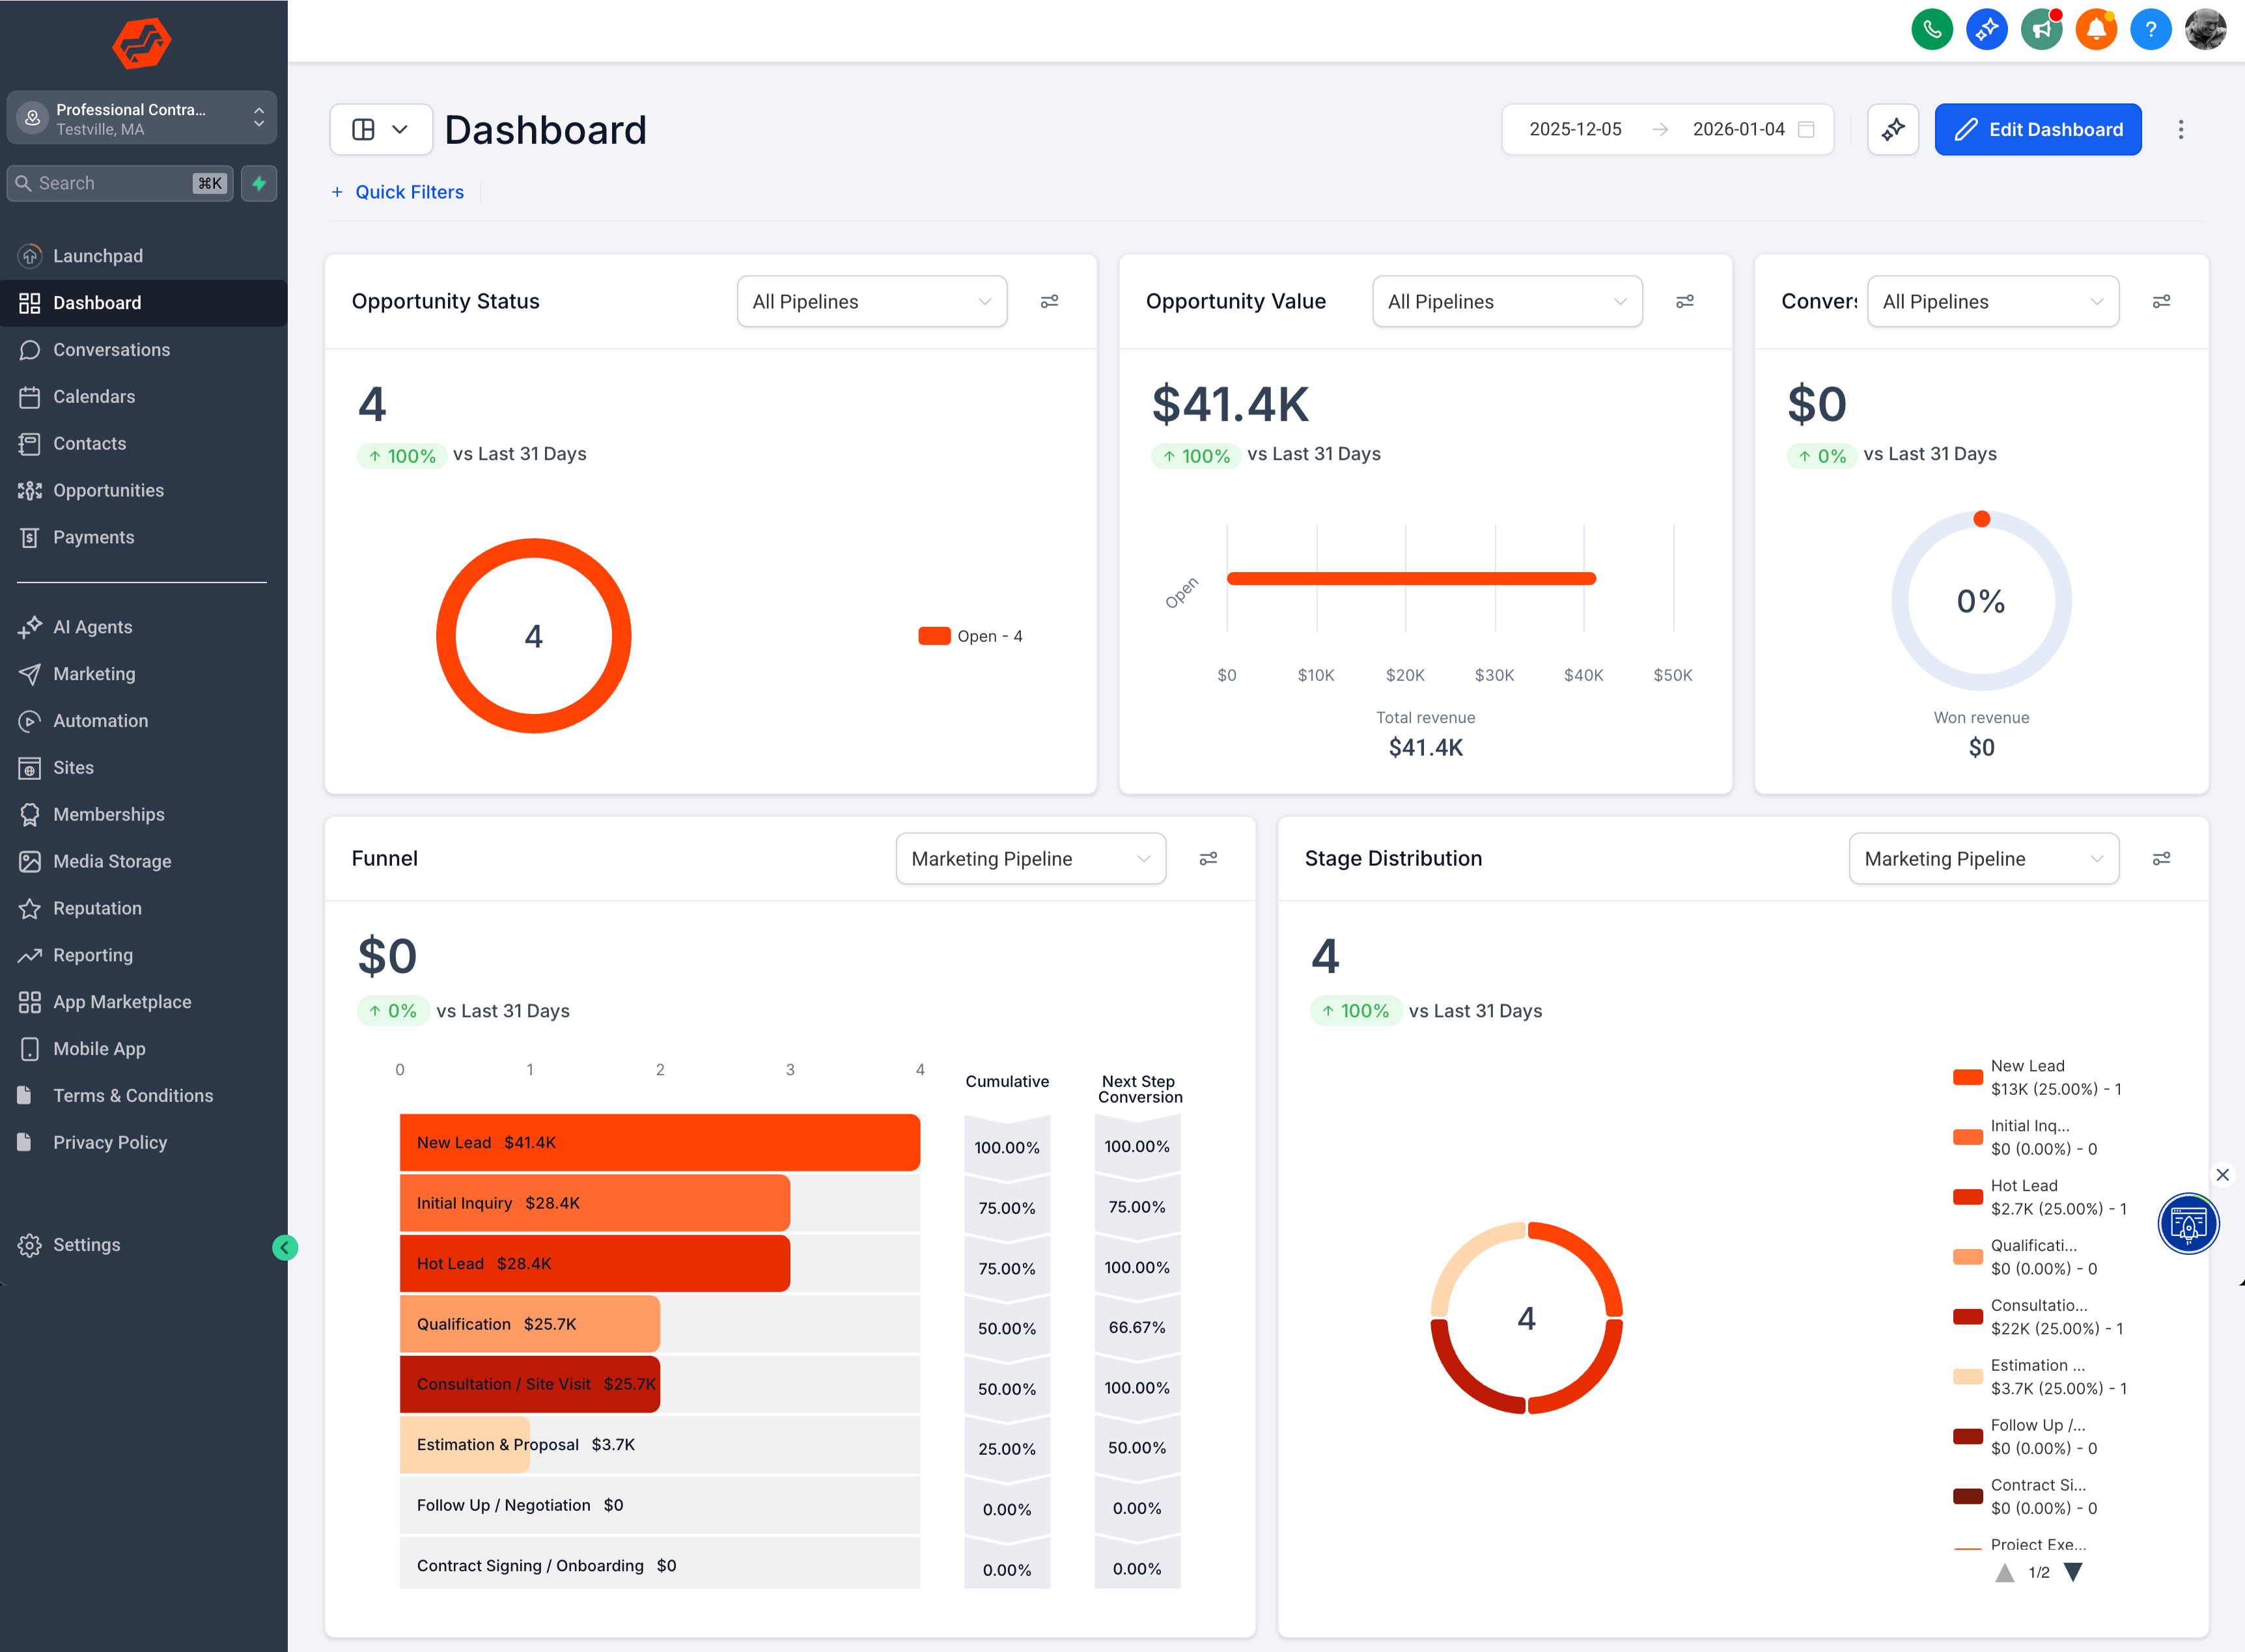
Task: Click the blue help question mark icon
Action: [x=2150, y=29]
